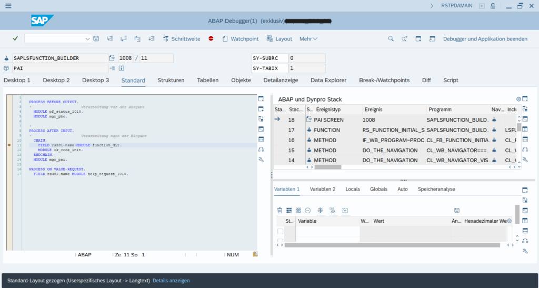Click the green checkmark confirm icon
Screen dimensions: 539x288
coord(15,38)
